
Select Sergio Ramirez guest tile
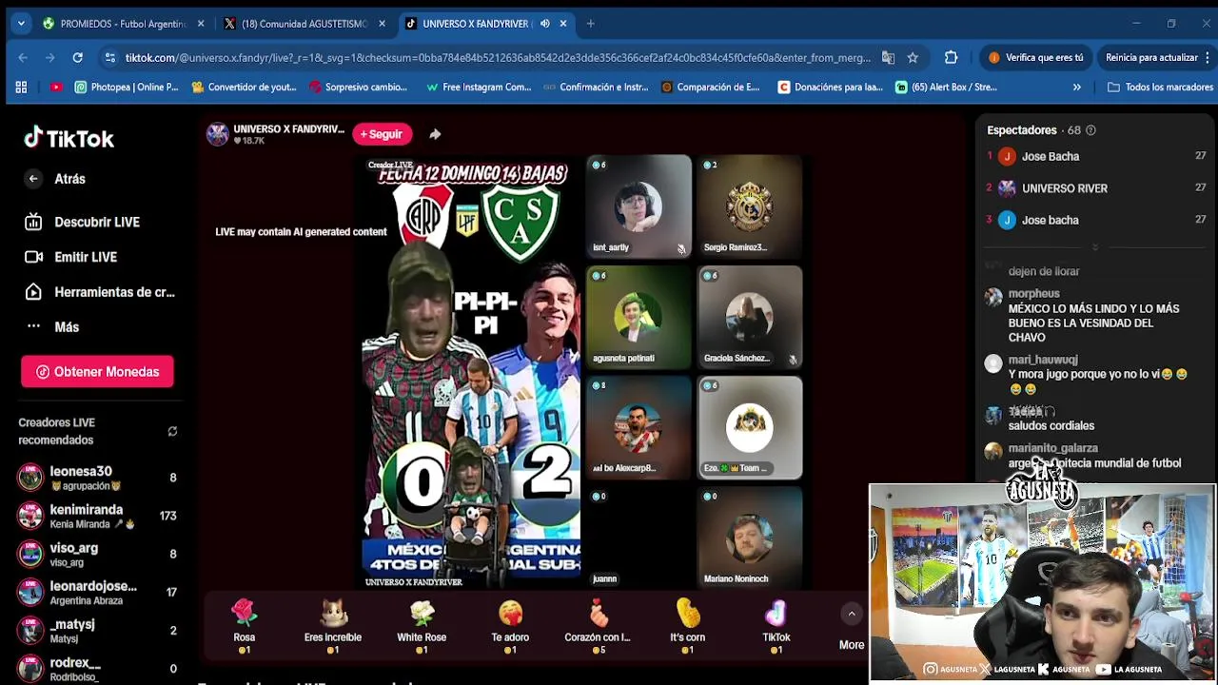point(750,206)
